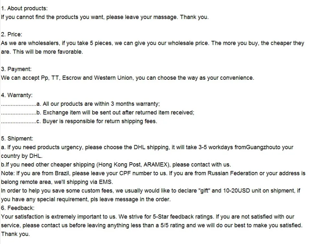Click the 'Buyer is responsible' warranty line
Viewport: 310px width, 244px height.
79,121
